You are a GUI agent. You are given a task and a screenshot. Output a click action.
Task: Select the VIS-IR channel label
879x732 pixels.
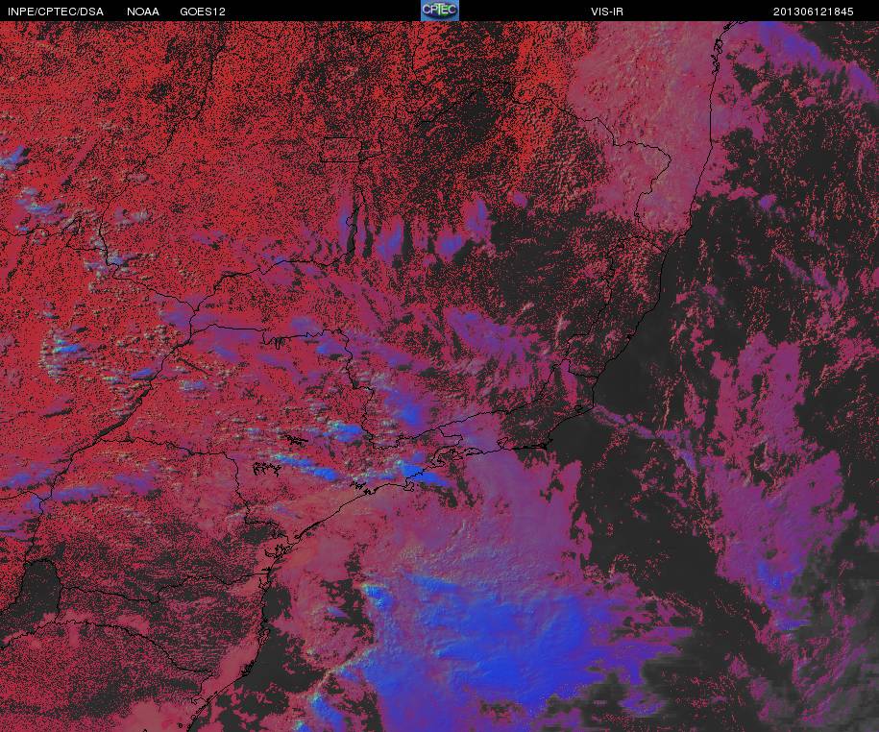click(606, 12)
